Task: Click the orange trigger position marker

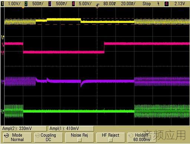Action: pyautogui.click(x=23, y=8)
